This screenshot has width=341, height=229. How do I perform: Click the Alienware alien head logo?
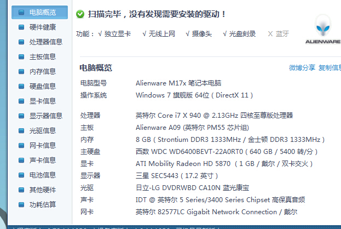click(x=323, y=26)
